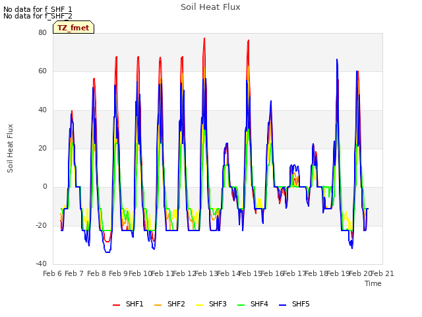Viewport: 422px width, 317px height.
Task: Click the SHF4 green legend swatch
Action: coord(241,305)
